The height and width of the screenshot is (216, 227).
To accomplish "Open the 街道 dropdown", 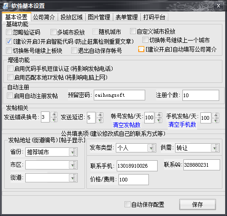I will (x=73, y=178).
